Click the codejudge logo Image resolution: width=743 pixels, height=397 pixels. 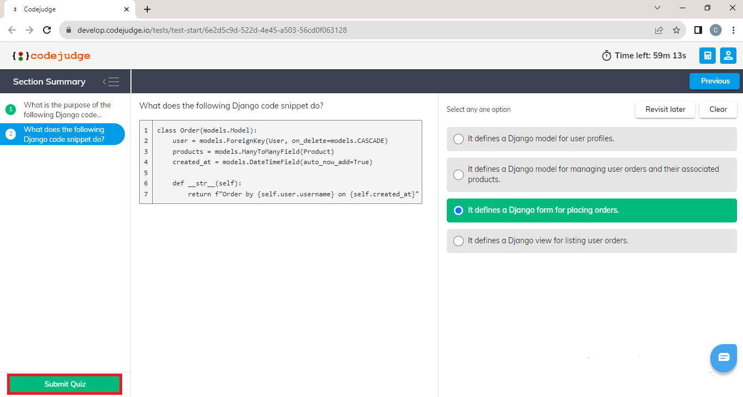pos(51,56)
